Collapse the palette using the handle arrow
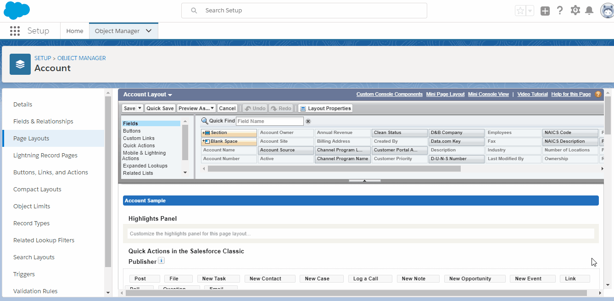This screenshot has width=614, height=301. click(364, 181)
